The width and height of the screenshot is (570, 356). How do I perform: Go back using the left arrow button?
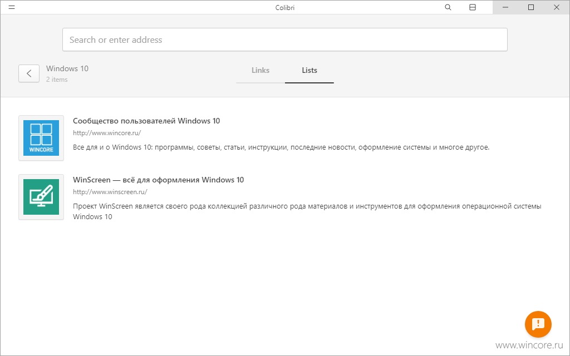(29, 73)
